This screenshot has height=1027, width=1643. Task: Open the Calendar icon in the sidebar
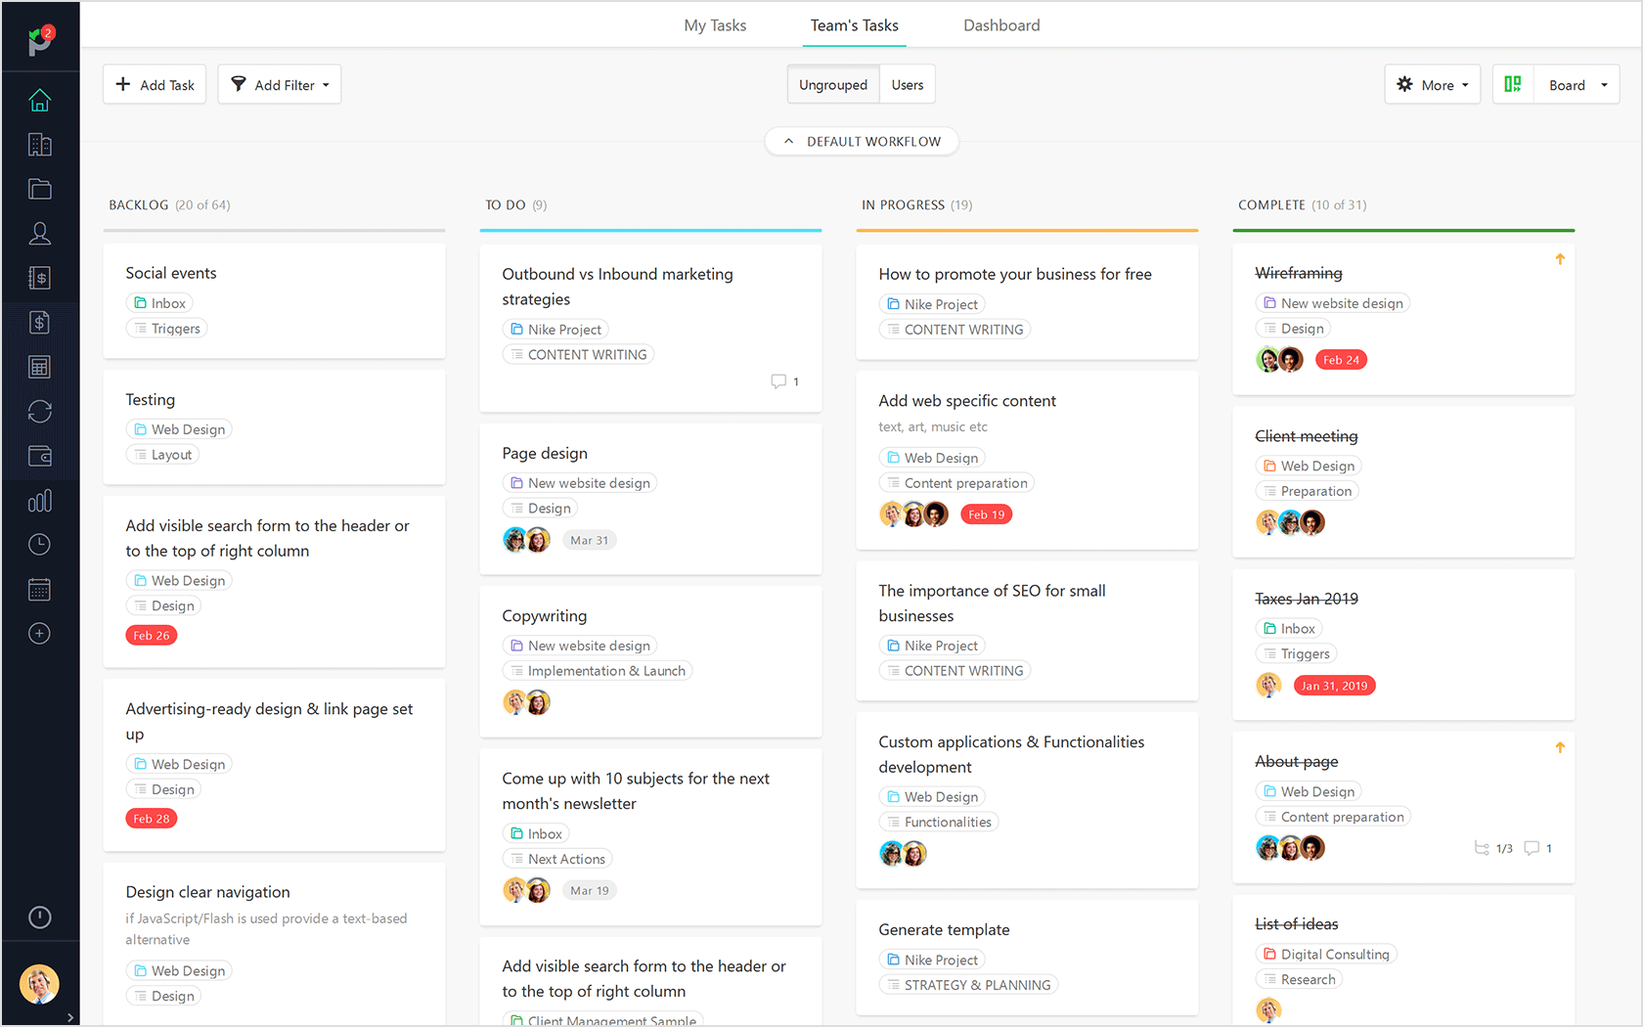(39, 588)
